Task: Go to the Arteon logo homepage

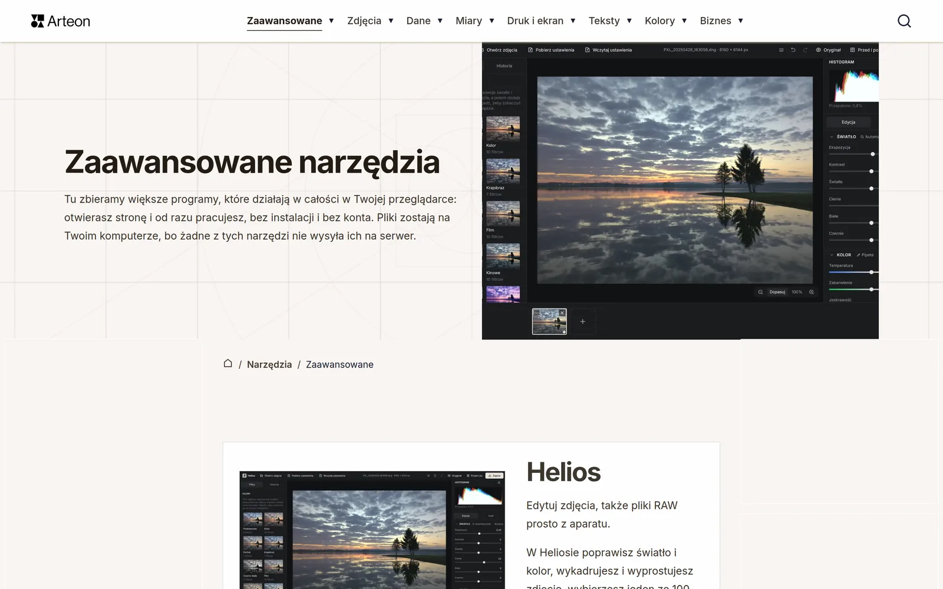Action: (x=61, y=21)
